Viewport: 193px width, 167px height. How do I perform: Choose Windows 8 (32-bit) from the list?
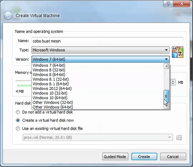pyautogui.click(x=98, y=70)
